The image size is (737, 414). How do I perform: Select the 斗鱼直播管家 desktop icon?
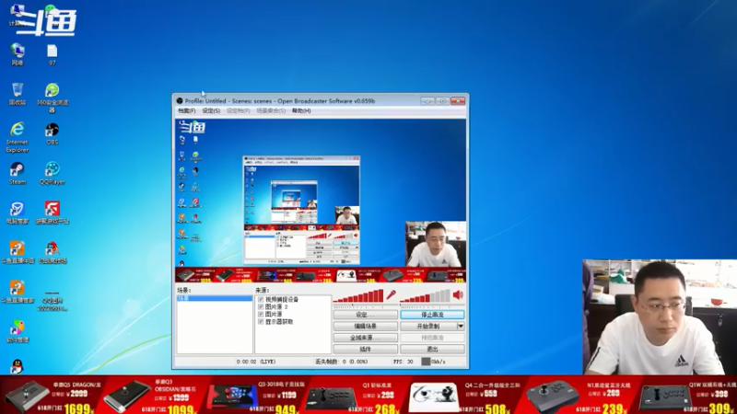(x=18, y=292)
